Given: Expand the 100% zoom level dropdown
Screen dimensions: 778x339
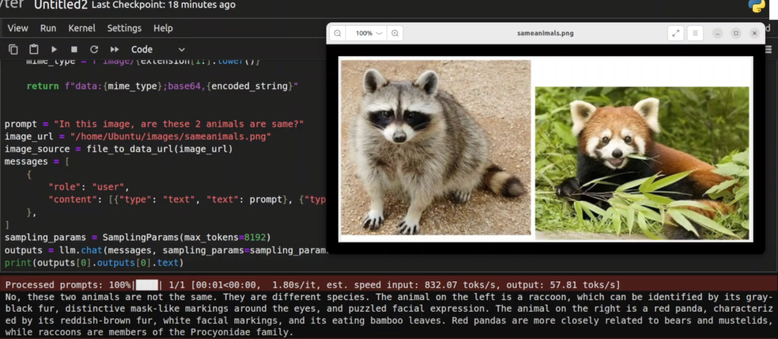Looking at the screenshot, I should pyautogui.click(x=369, y=33).
